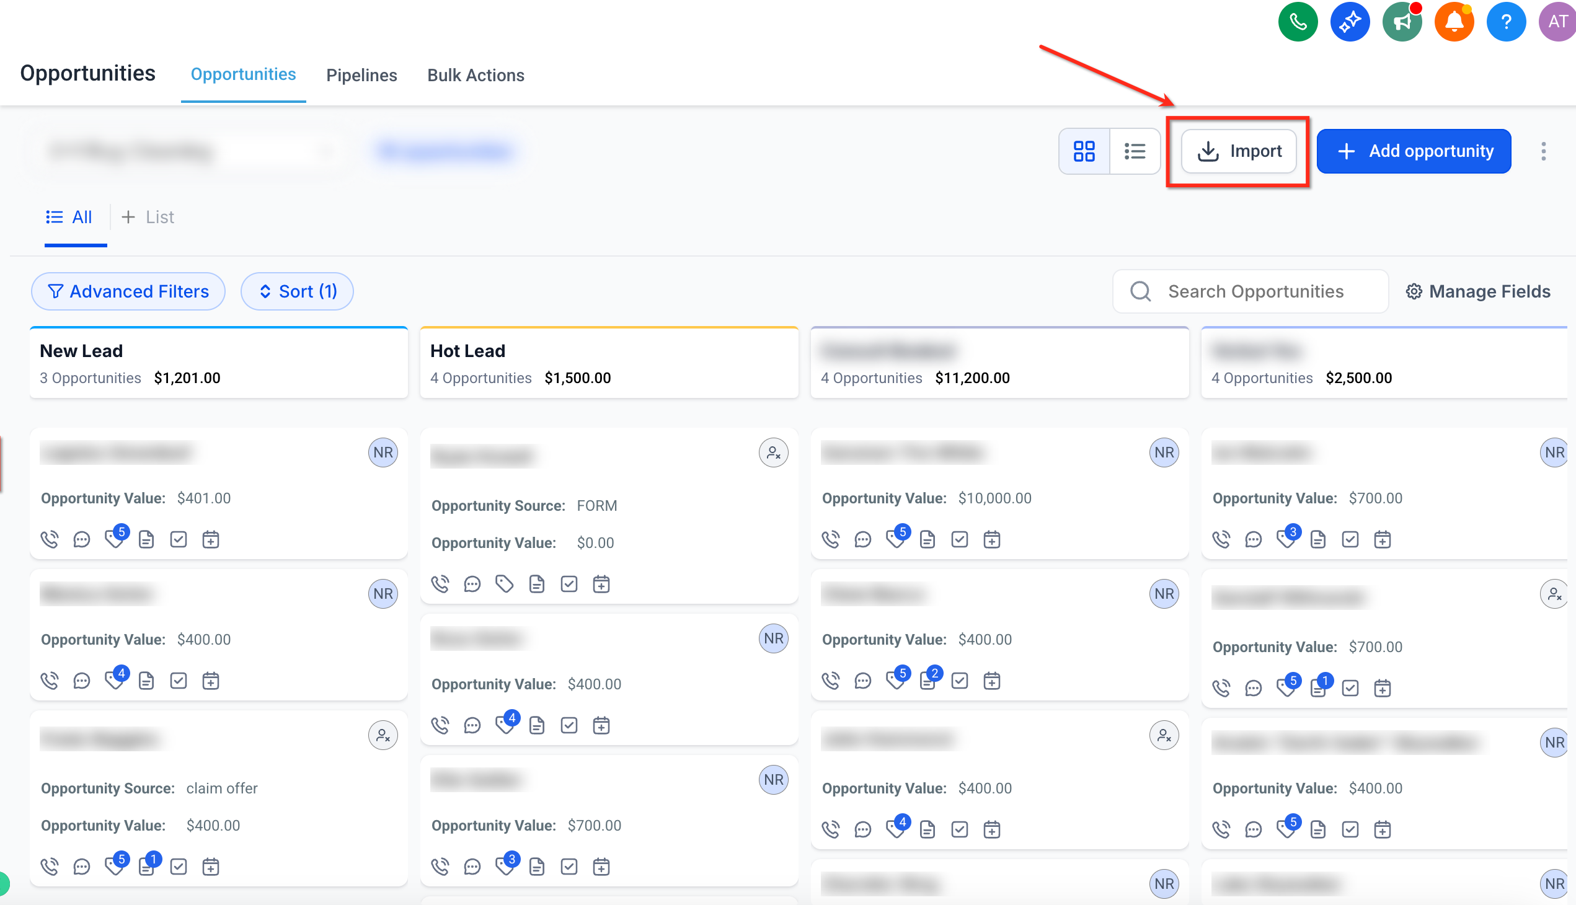Viewport: 1576px width, 905px height.
Task: Click appointment calendar icon on FORM source card
Action: pos(601,585)
